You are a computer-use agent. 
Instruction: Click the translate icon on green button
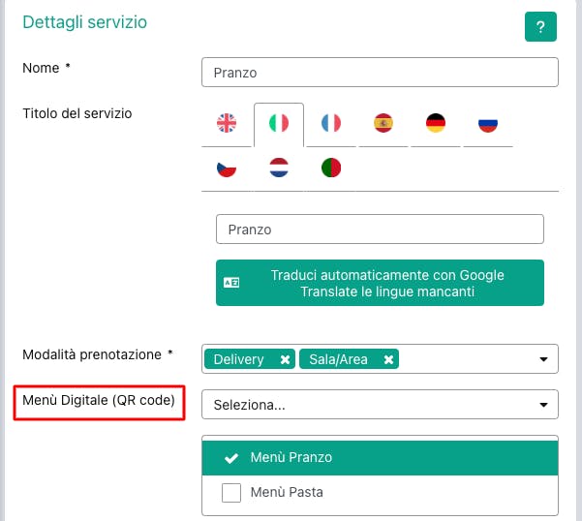click(x=231, y=283)
